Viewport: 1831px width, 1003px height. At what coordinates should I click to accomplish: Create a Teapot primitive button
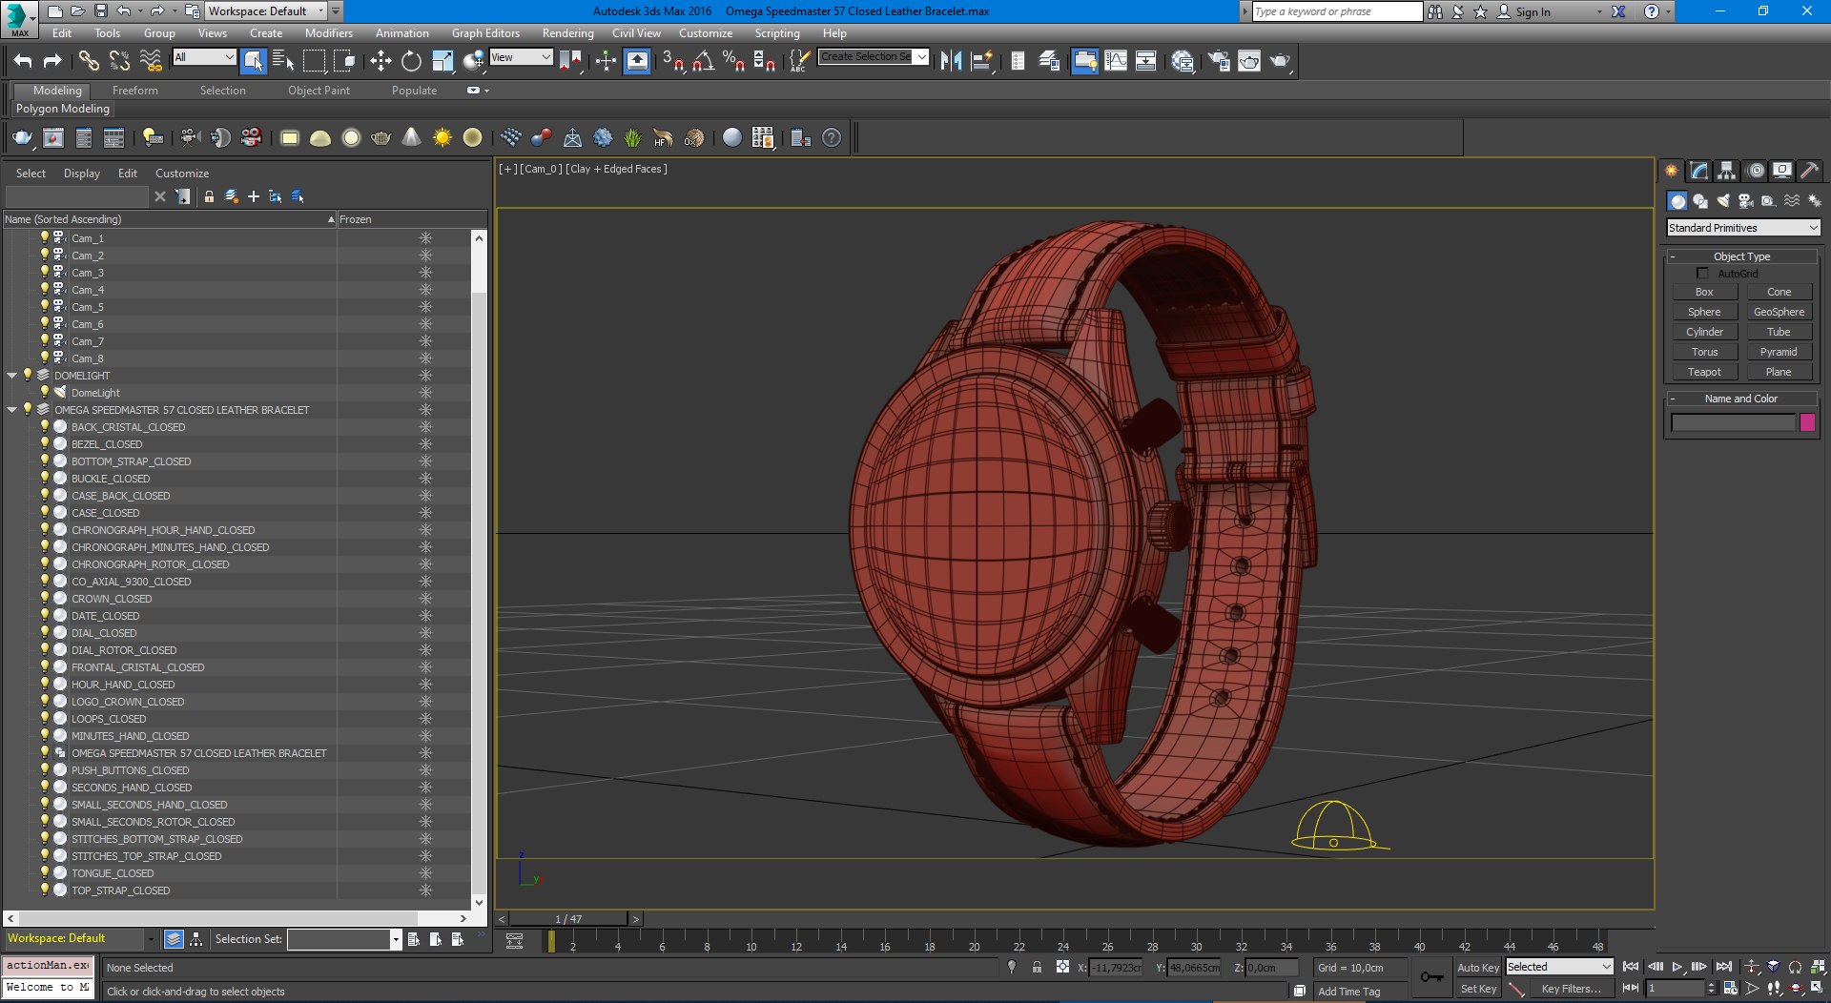tap(1704, 372)
